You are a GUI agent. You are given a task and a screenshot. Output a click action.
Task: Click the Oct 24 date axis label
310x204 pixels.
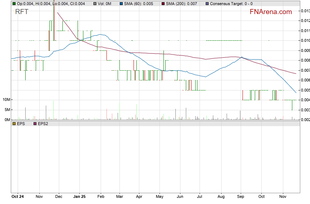coord(18,197)
